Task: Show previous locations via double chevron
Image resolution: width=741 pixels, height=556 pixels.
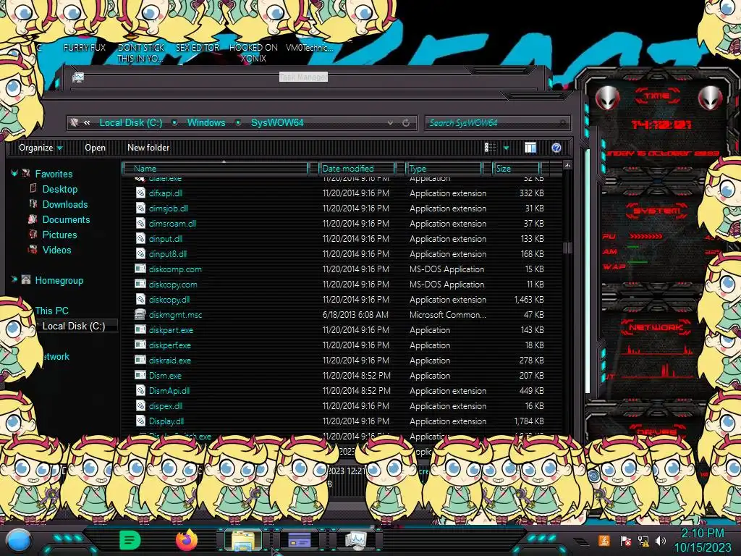Action: tap(87, 123)
